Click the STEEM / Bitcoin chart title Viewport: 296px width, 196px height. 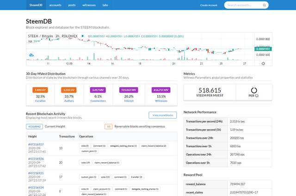(53, 36)
